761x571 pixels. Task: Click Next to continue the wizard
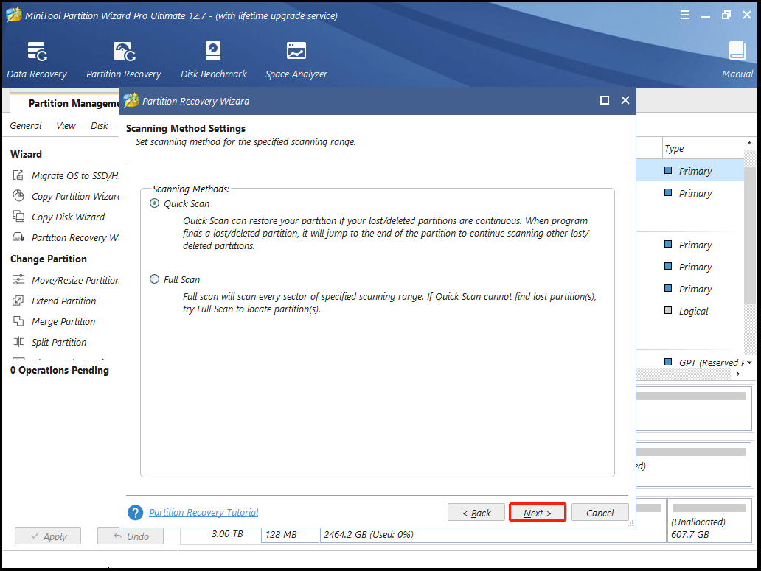coord(538,512)
